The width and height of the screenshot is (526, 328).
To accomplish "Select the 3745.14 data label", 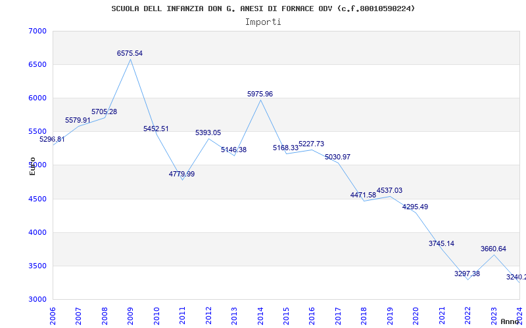I will (441, 243).
